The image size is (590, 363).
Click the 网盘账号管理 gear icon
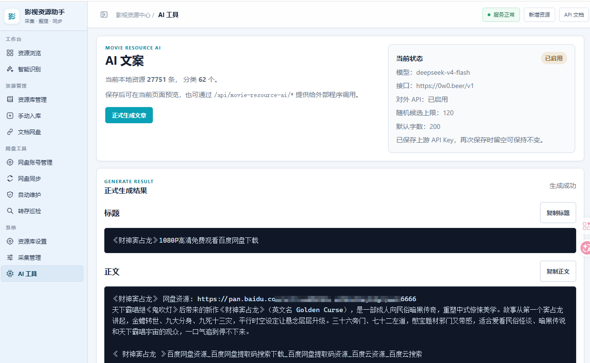[10, 162]
